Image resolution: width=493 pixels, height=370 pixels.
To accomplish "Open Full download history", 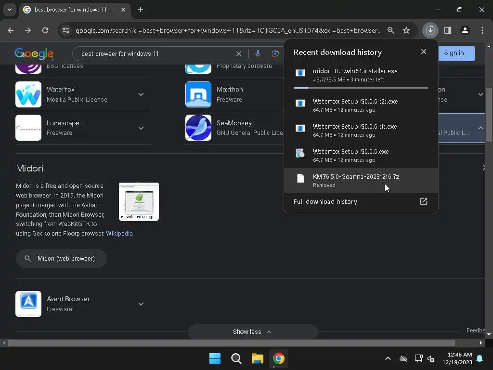I will tap(361, 201).
